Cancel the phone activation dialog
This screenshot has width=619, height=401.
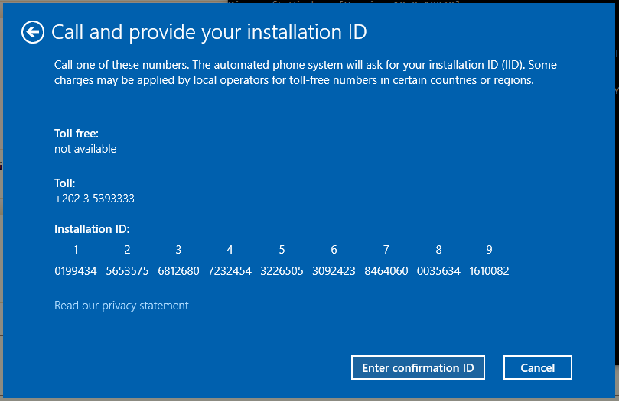537,367
